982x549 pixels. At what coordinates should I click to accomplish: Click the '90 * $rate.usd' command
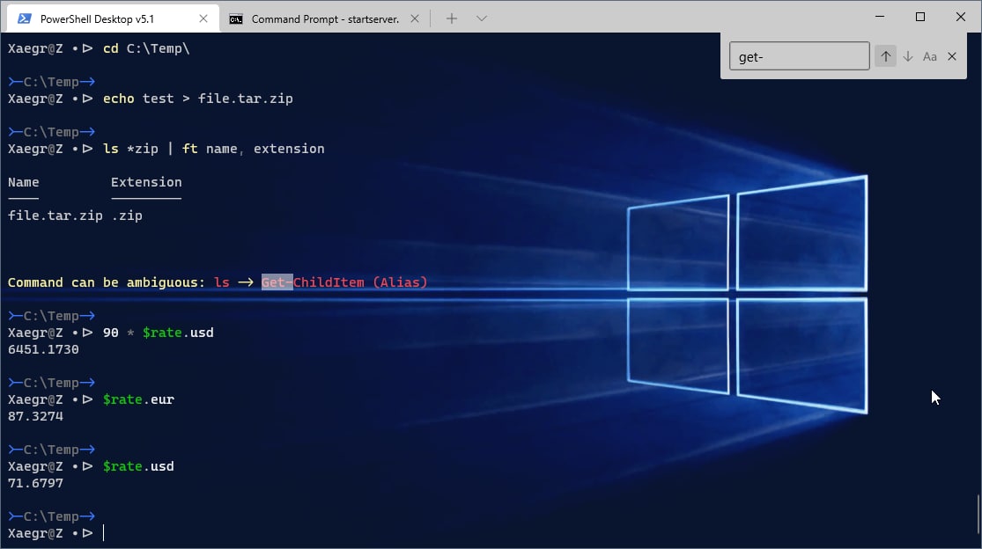pyautogui.click(x=159, y=332)
